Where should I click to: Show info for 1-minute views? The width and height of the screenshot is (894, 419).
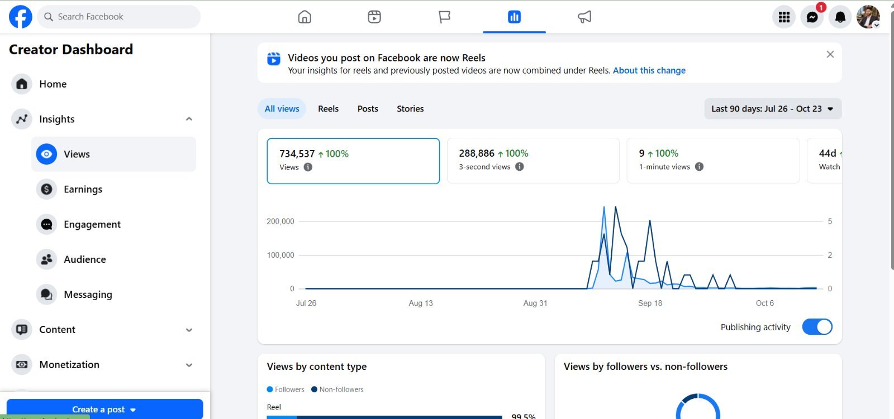pos(699,167)
